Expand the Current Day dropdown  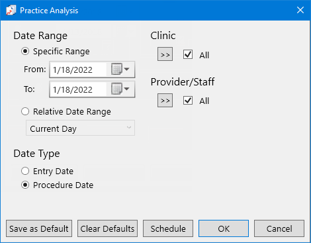coord(80,128)
